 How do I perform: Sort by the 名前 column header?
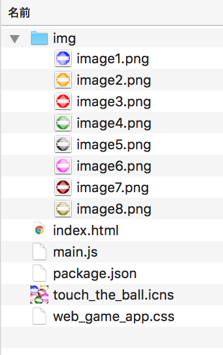coord(19,12)
